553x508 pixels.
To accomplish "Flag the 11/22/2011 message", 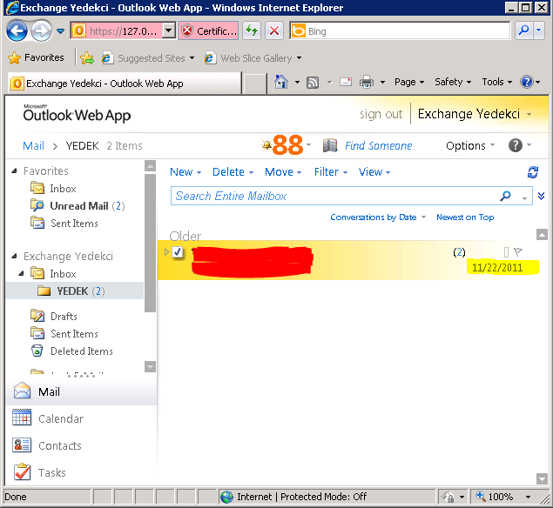I will pyautogui.click(x=518, y=251).
